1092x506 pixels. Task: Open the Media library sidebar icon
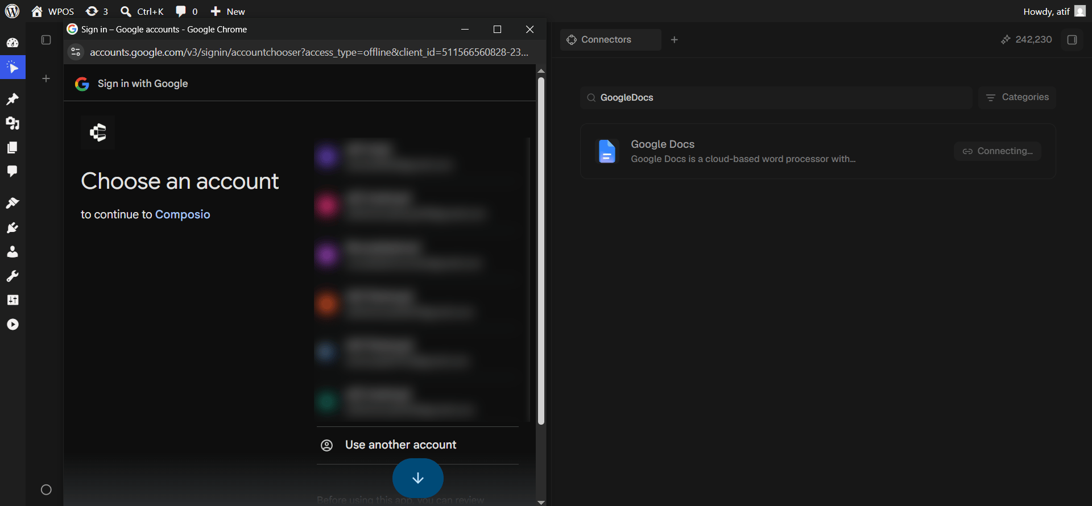click(13, 123)
